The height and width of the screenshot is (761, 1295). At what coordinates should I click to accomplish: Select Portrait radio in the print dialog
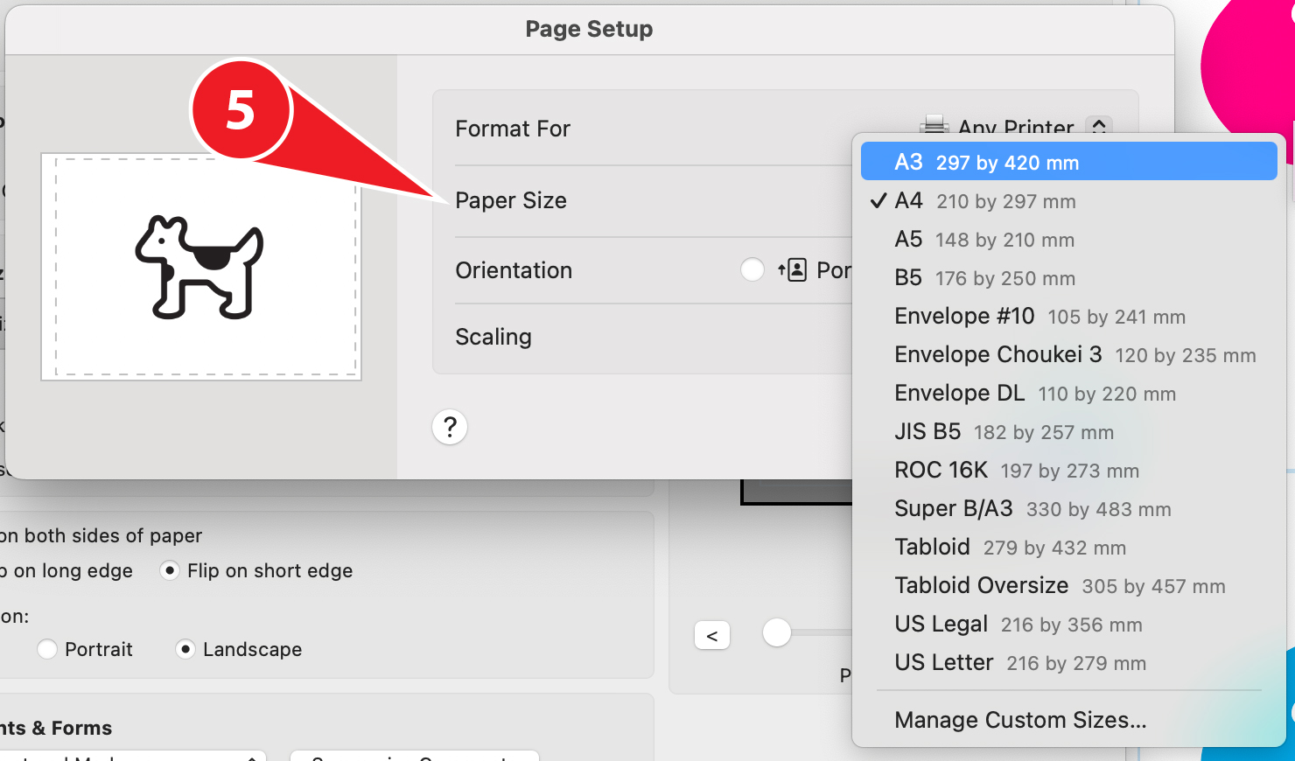pyautogui.click(x=47, y=649)
